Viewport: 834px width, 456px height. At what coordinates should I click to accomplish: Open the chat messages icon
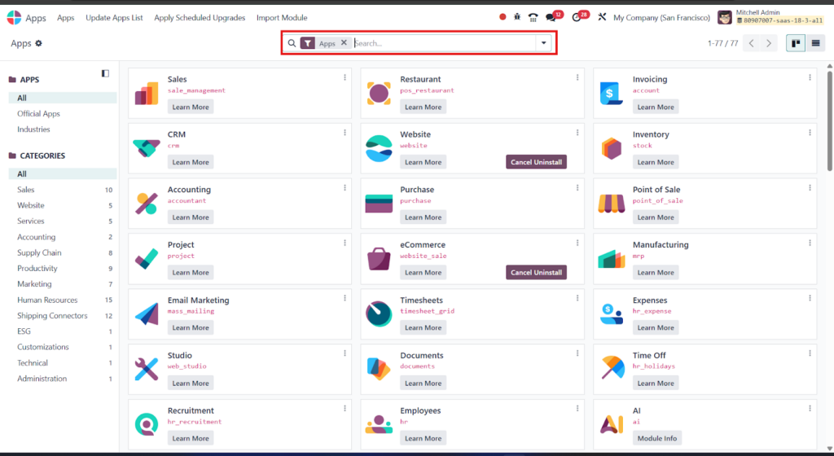(551, 18)
